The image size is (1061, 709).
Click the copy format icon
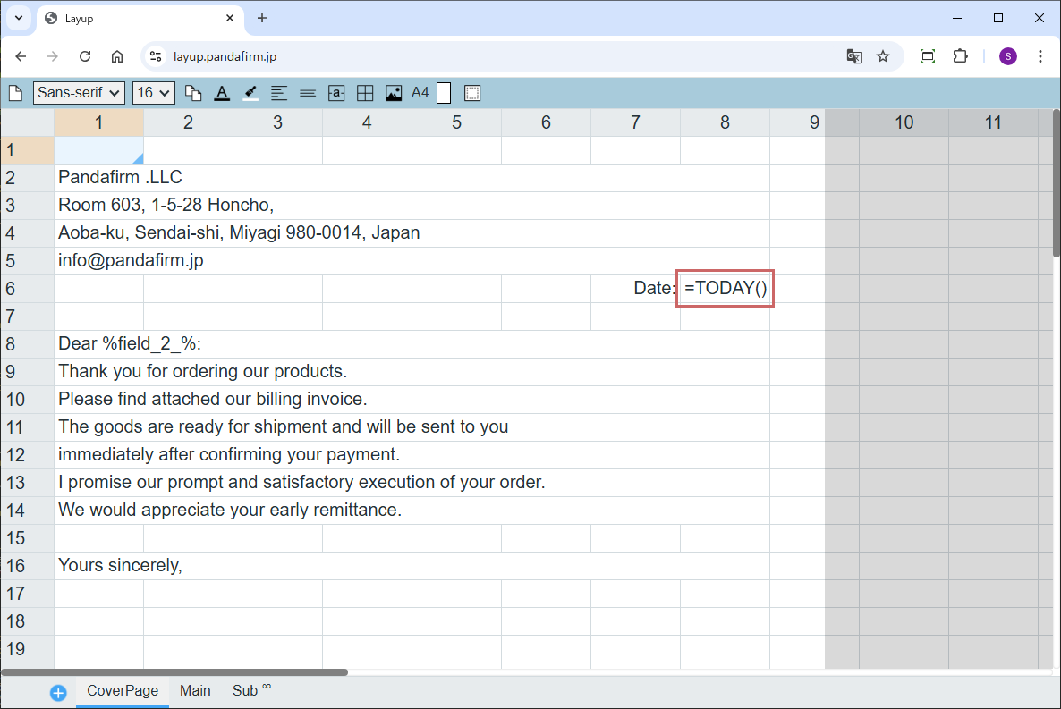193,93
